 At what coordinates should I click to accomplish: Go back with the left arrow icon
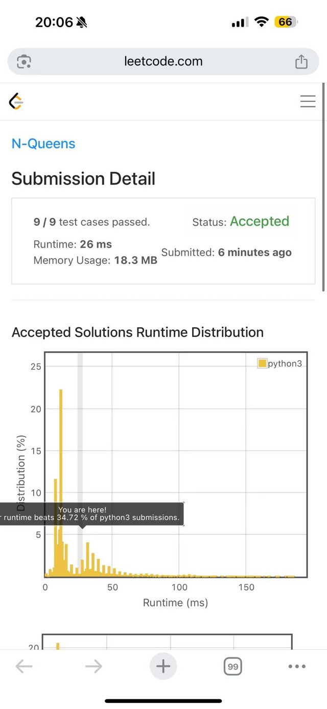(x=24, y=666)
